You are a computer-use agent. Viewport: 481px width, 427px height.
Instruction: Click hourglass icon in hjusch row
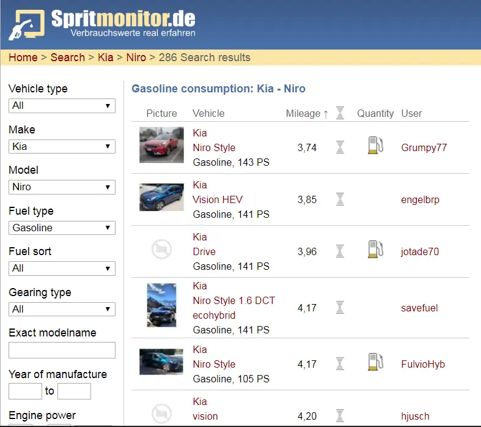coord(340,415)
